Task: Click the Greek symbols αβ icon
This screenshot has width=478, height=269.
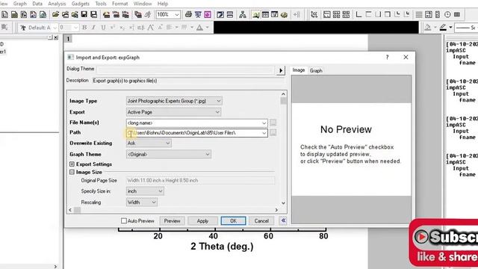Action: [141, 28]
